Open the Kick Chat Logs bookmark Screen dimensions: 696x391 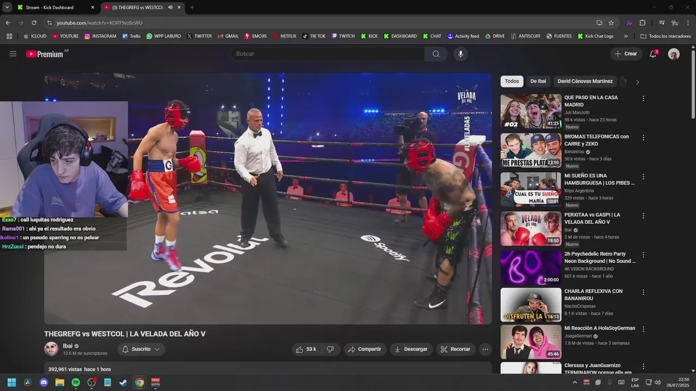tap(595, 36)
